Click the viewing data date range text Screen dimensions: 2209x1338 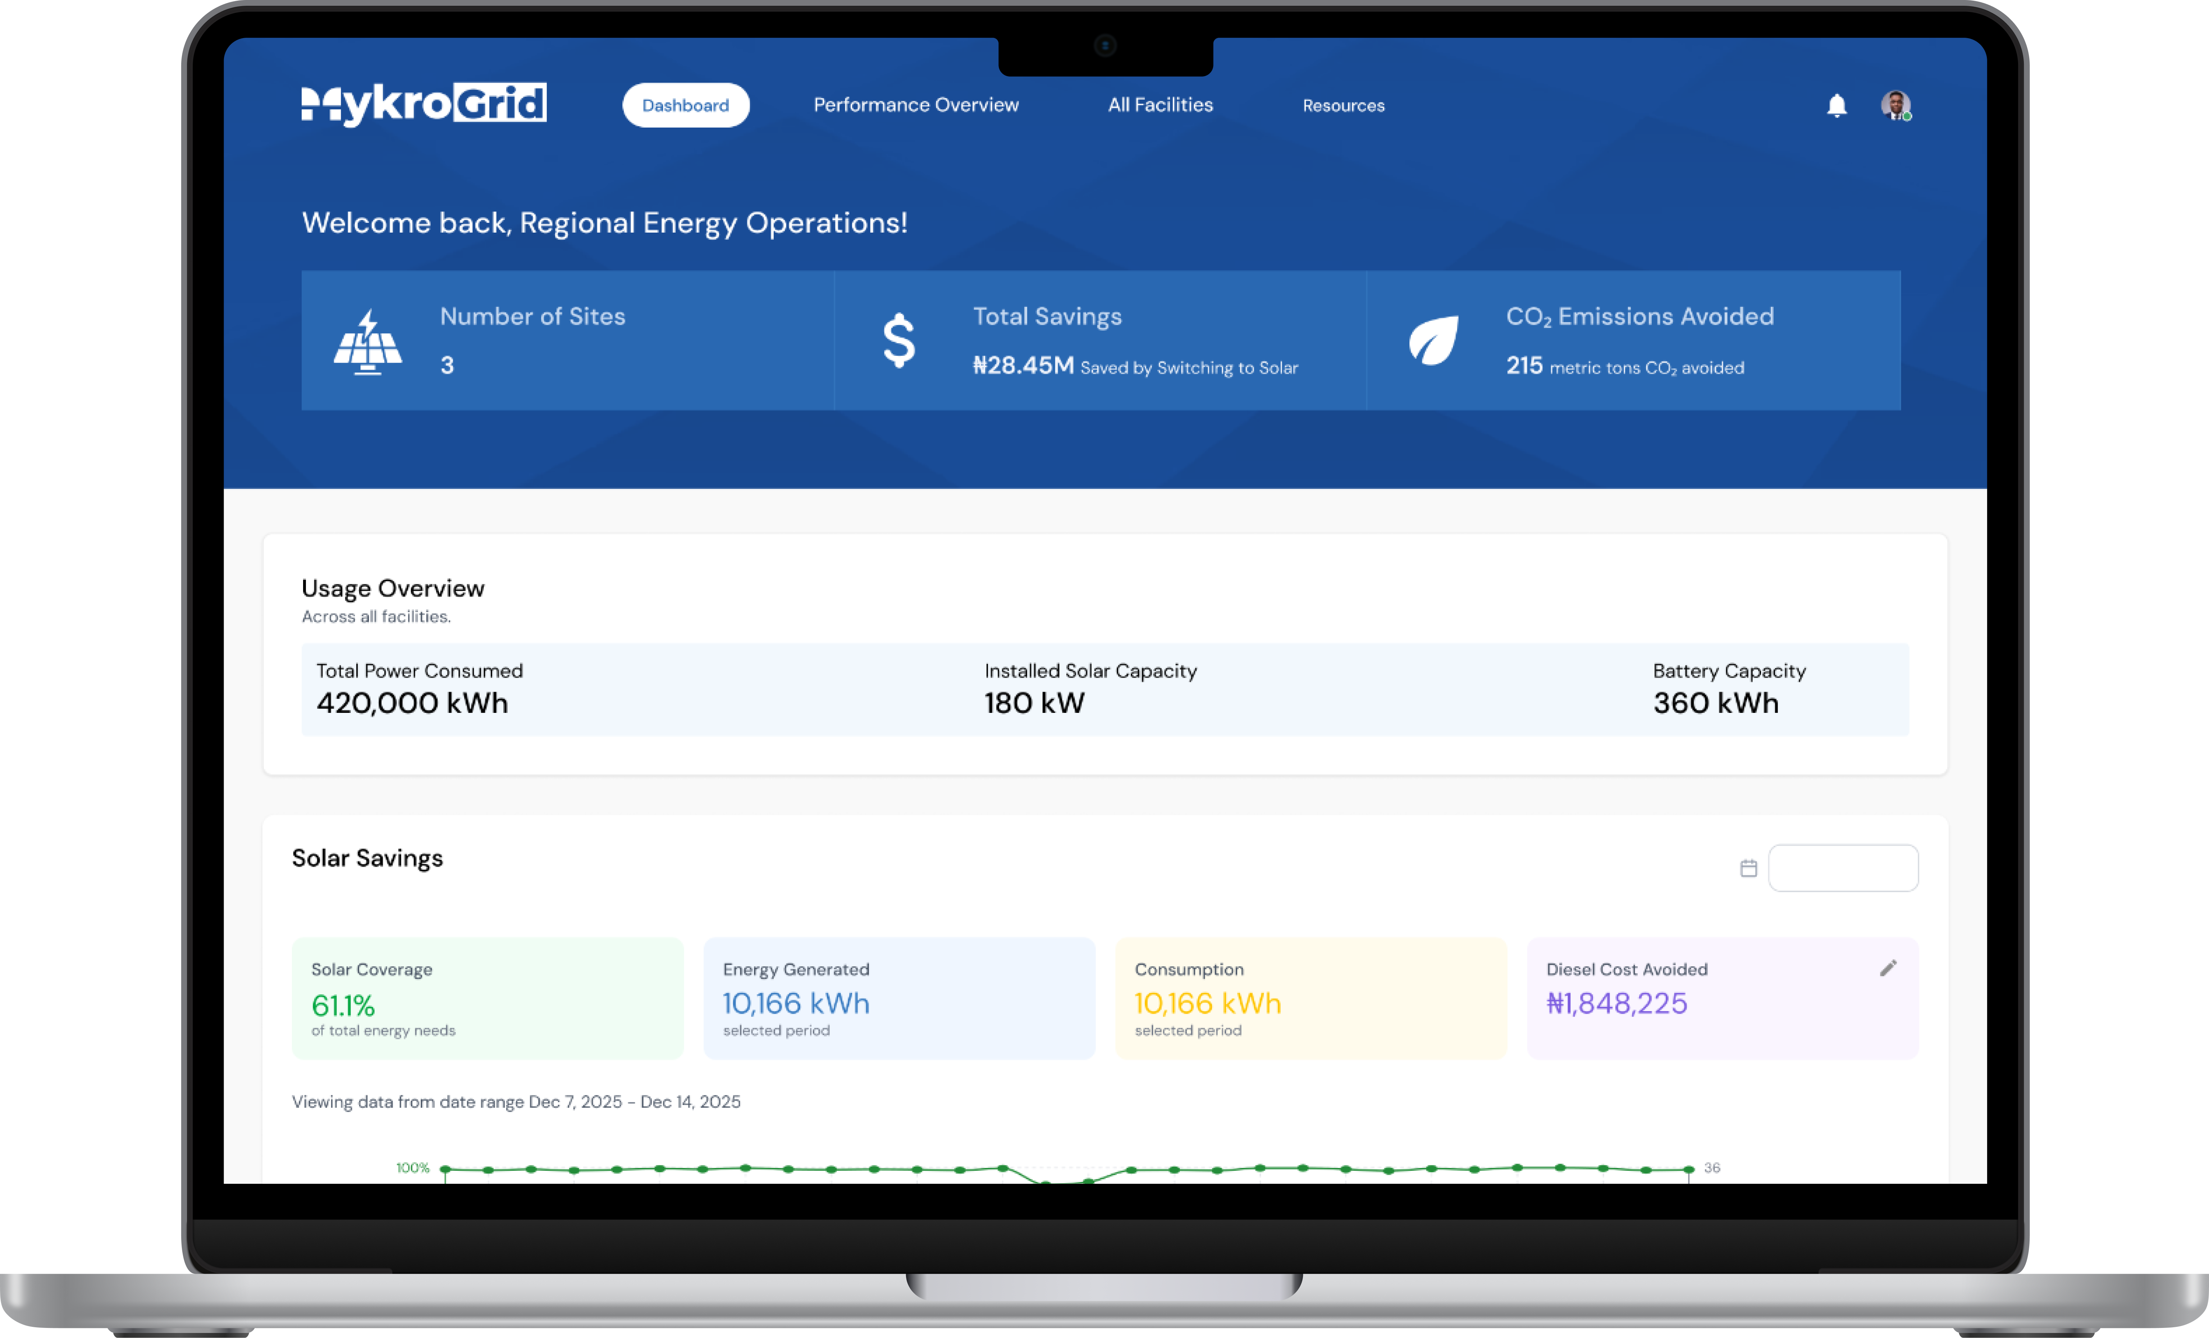(x=516, y=1101)
